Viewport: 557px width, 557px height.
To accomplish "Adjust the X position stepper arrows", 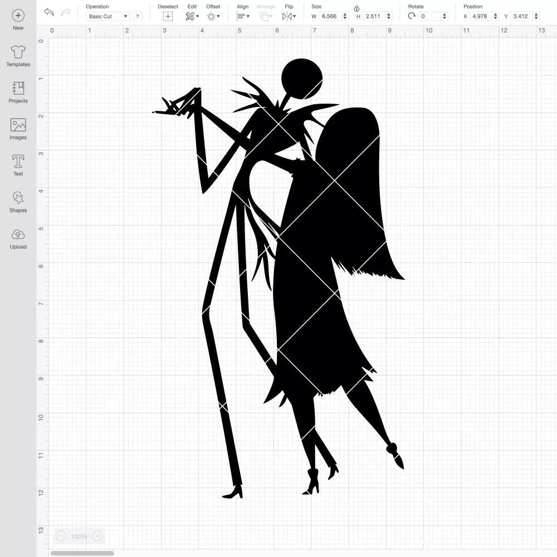I will click(x=496, y=16).
